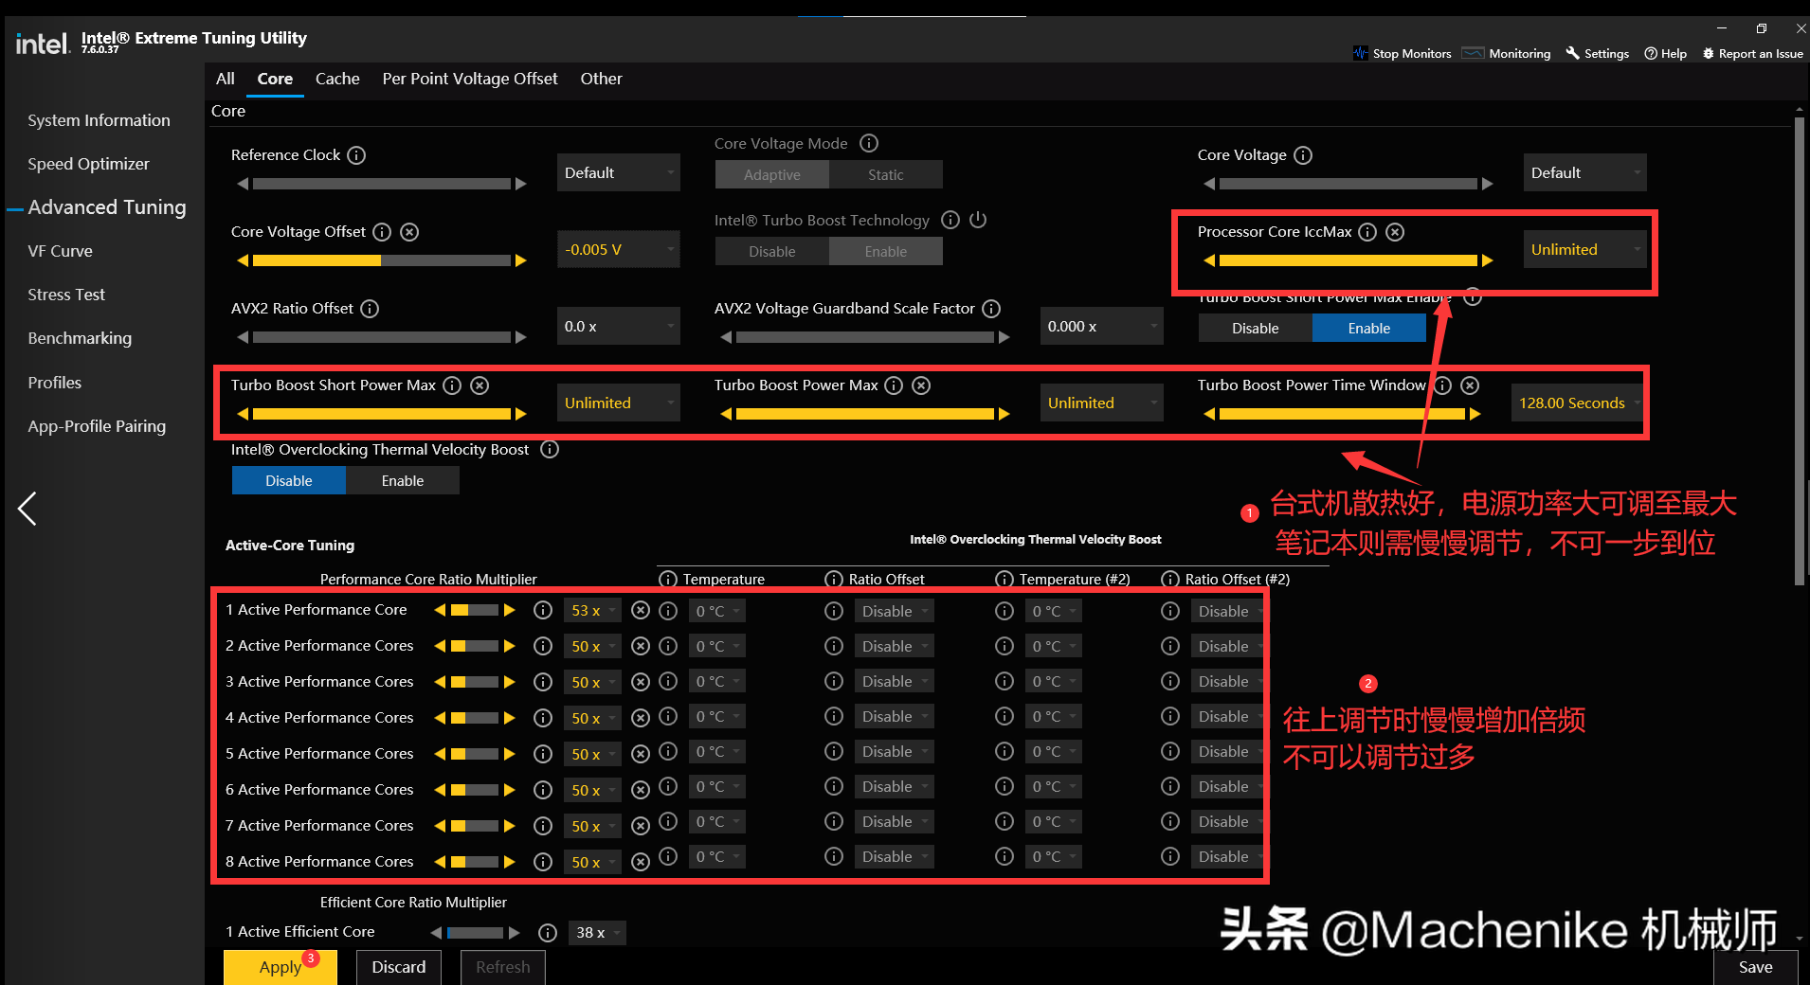Disable Turbo Boost Short Power Max
1810x985 pixels.
pyautogui.click(x=1255, y=329)
